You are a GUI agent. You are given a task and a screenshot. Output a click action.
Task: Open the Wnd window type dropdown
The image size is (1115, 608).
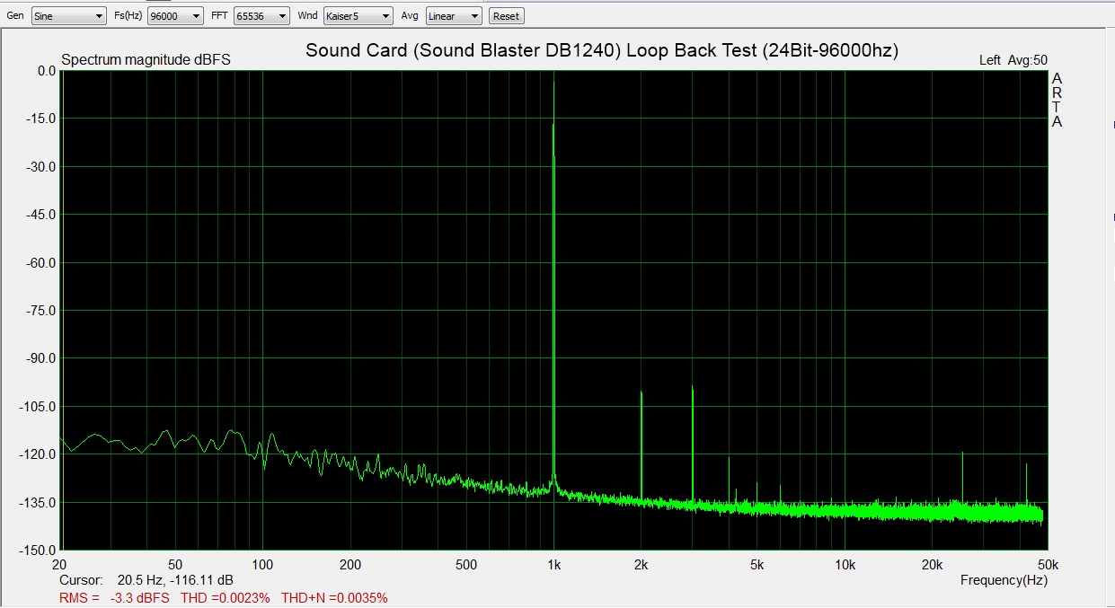pos(358,16)
